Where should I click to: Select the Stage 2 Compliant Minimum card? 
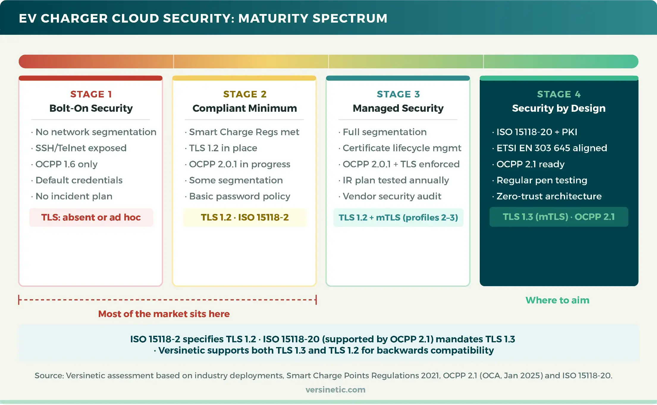point(244,178)
